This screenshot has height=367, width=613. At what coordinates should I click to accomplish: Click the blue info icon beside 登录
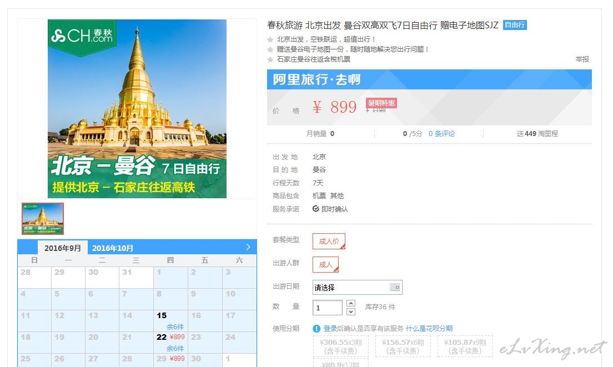(x=316, y=329)
